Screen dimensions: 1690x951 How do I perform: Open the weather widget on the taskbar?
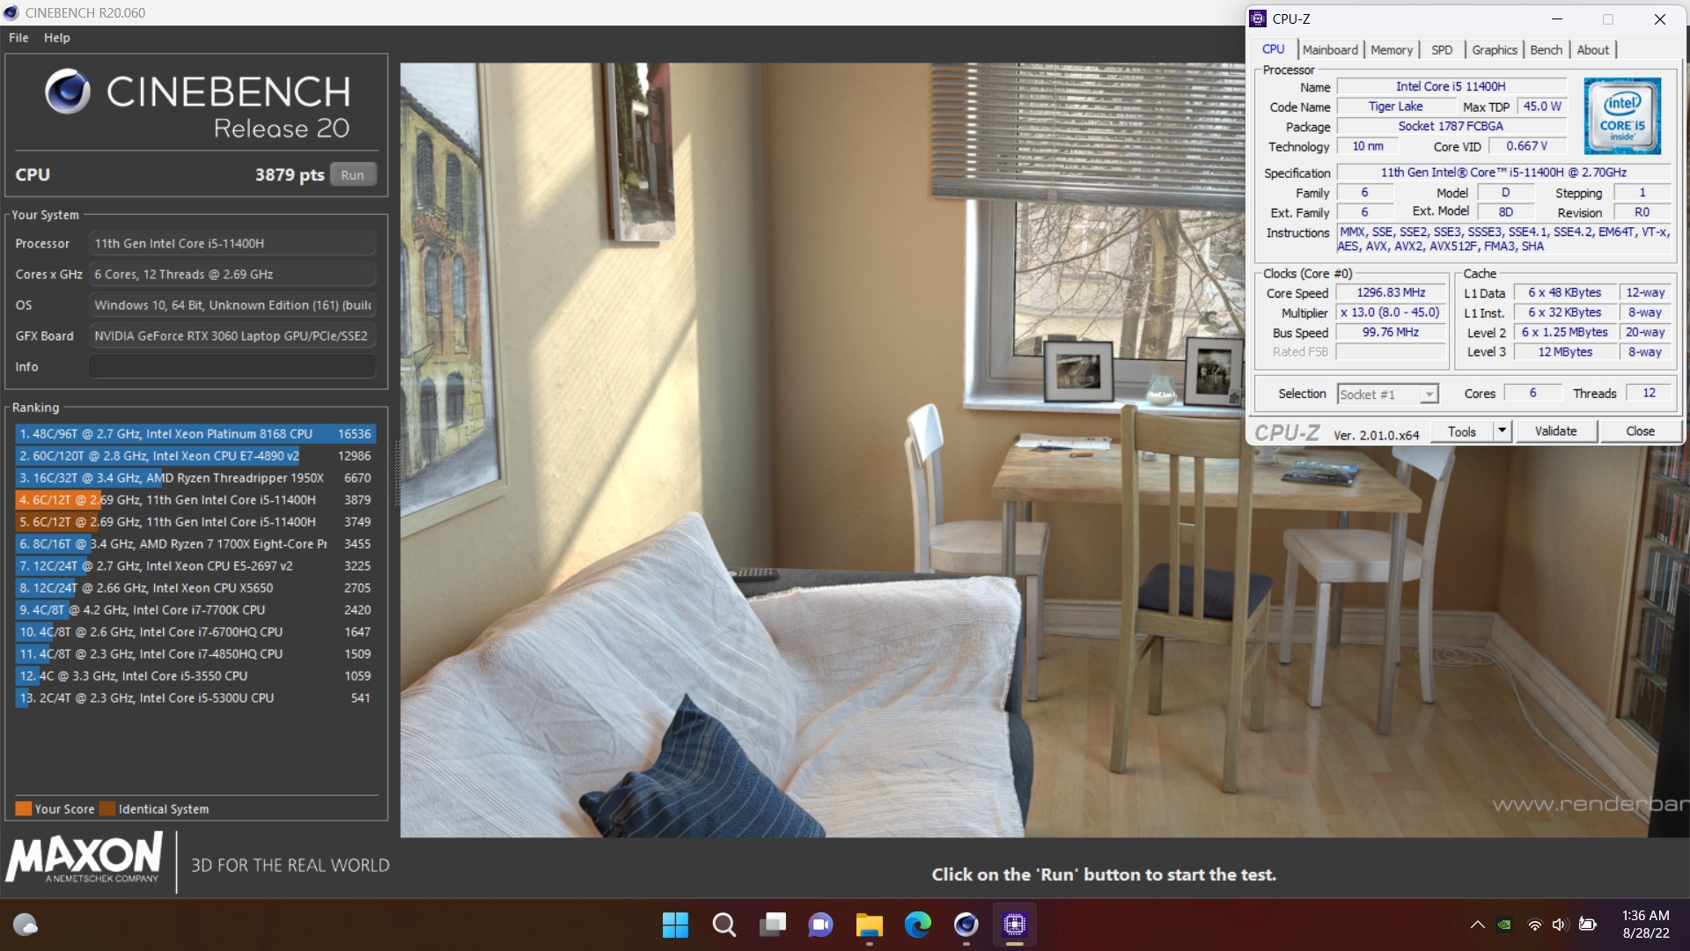pyautogui.click(x=26, y=925)
